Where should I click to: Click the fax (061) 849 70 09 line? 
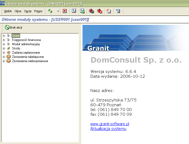click(111, 114)
